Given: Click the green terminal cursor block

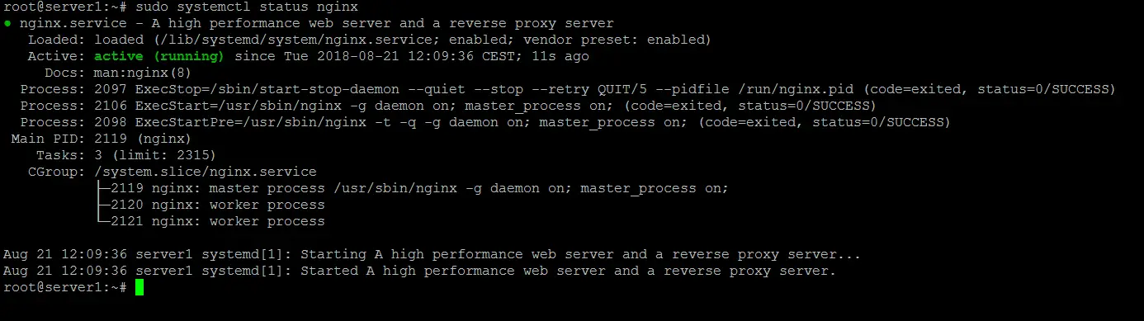Looking at the screenshot, I should click(x=139, y=287).
